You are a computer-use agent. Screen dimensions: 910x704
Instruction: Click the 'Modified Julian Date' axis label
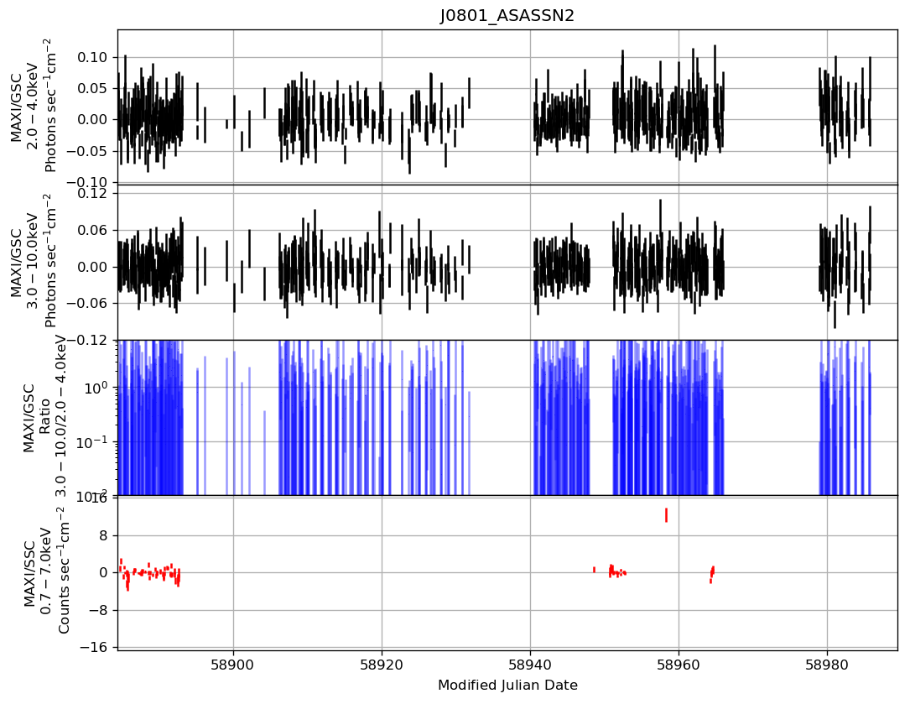(507, 686)
